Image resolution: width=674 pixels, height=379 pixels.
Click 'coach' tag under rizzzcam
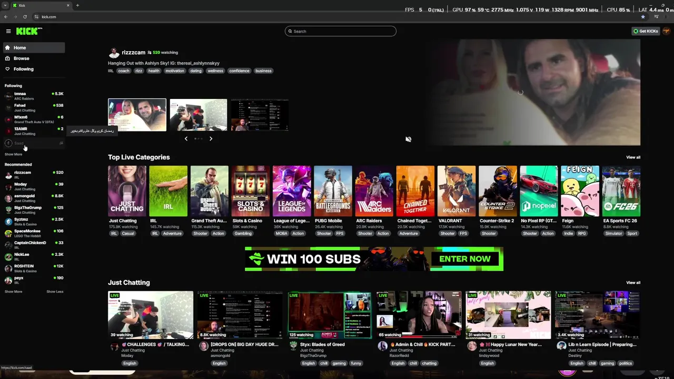(124, 71)
